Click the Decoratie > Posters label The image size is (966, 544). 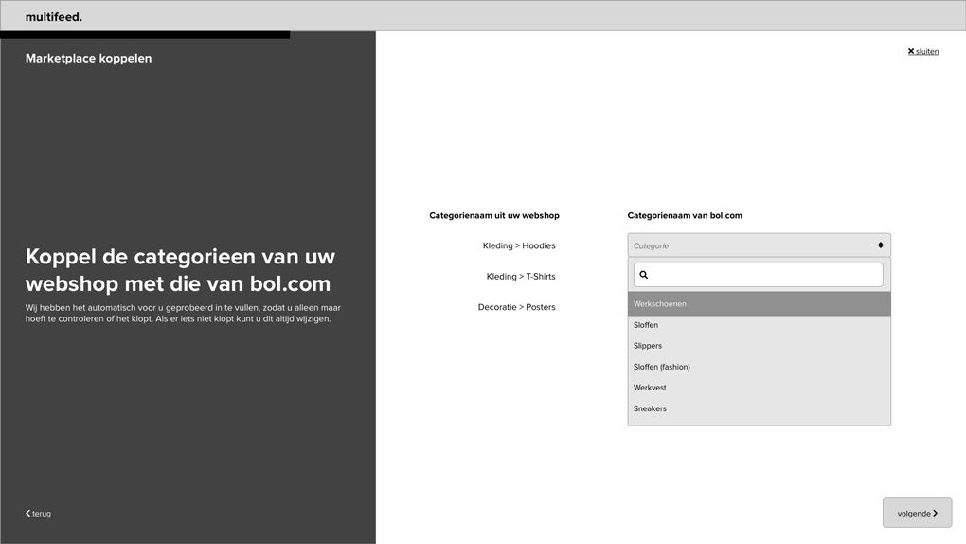click(516, 307)
